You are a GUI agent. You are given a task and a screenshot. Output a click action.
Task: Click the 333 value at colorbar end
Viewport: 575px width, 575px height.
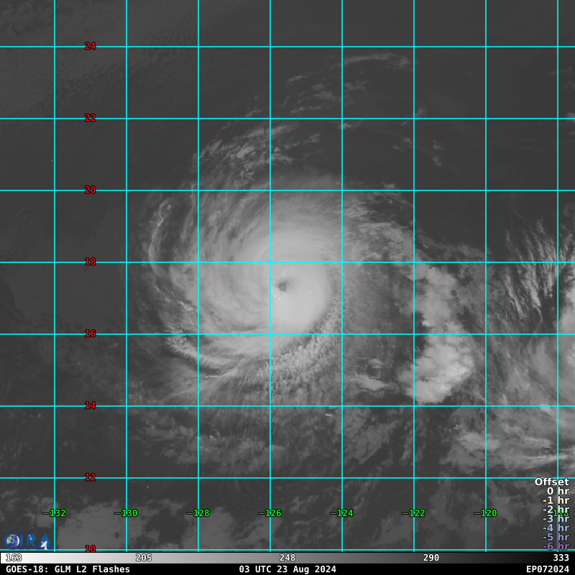[561, 558]
